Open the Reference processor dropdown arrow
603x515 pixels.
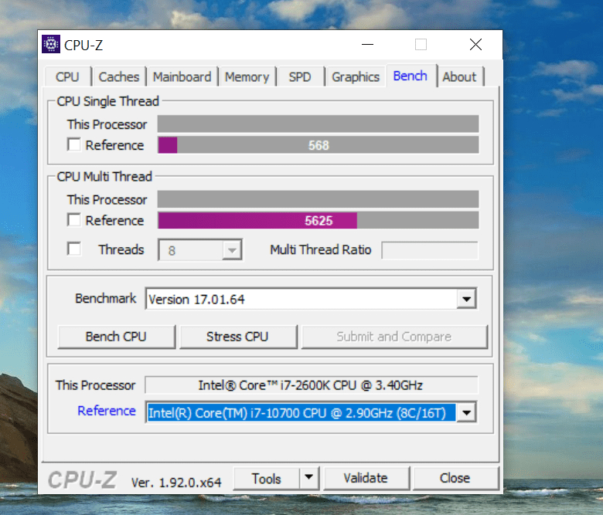coord(466,413)
